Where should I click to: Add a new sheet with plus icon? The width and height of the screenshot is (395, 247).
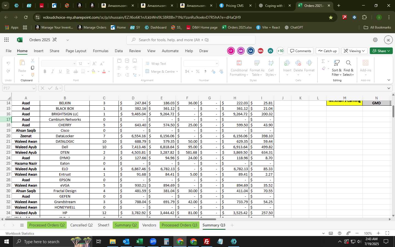(232, 225)
